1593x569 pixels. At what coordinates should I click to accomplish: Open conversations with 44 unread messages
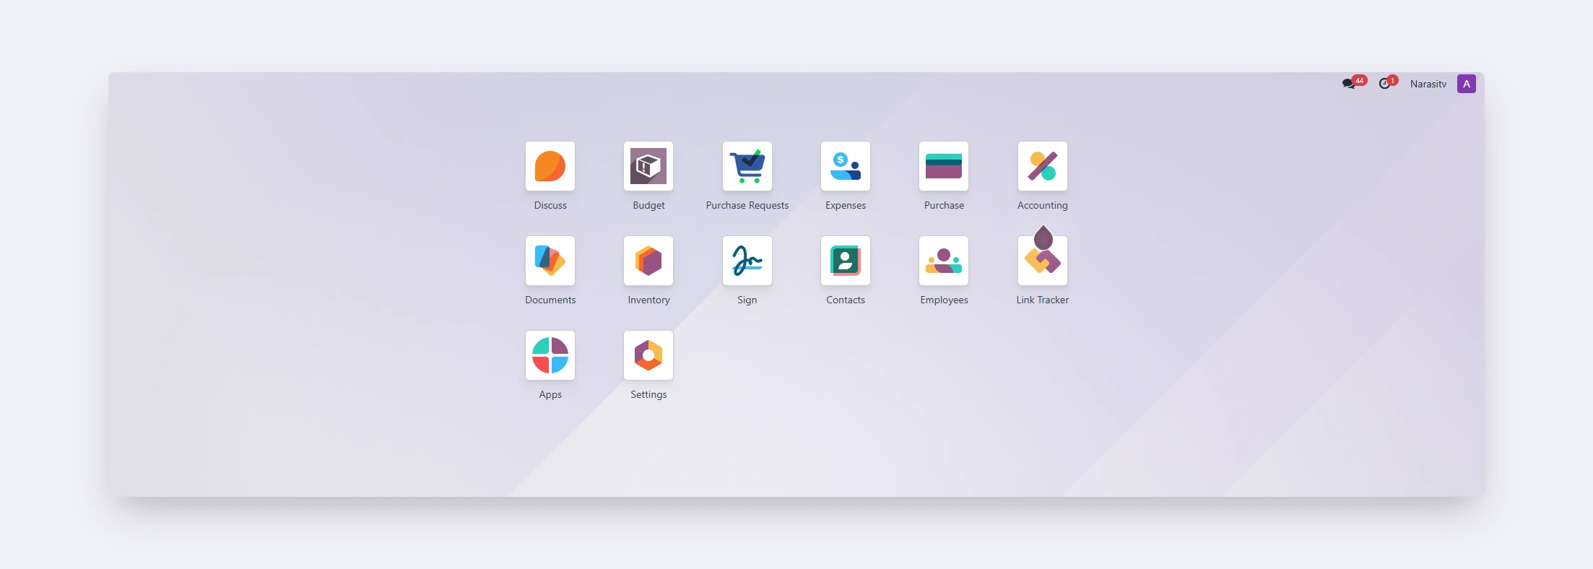click(x=1349, y=84)
